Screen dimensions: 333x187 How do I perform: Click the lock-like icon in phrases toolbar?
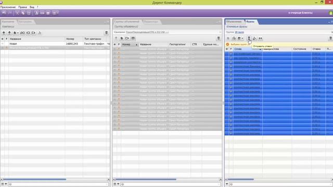[x=234, y=38]
